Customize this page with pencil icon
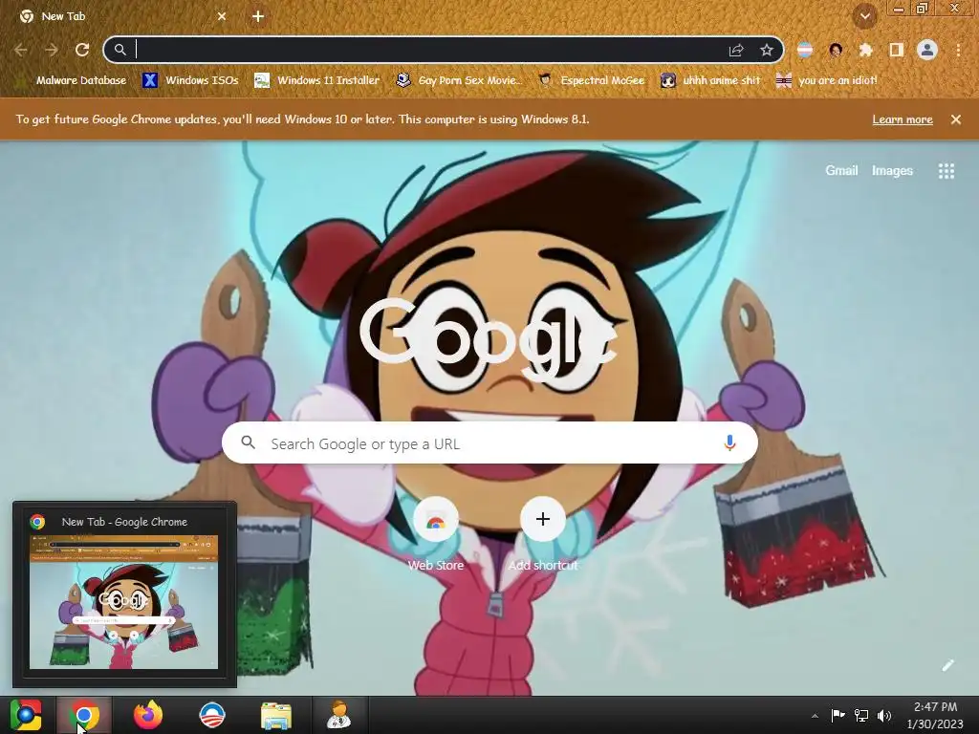979x734 pixels. pos(947,665)
